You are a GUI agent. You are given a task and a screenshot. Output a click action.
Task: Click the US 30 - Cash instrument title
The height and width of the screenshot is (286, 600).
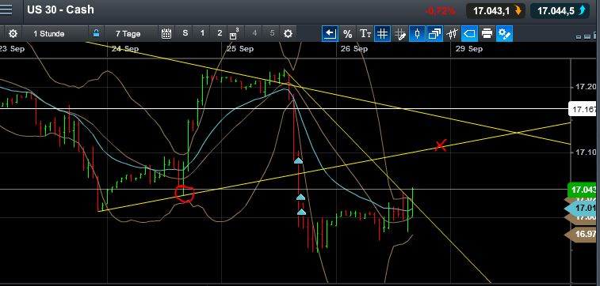[60, 10]
